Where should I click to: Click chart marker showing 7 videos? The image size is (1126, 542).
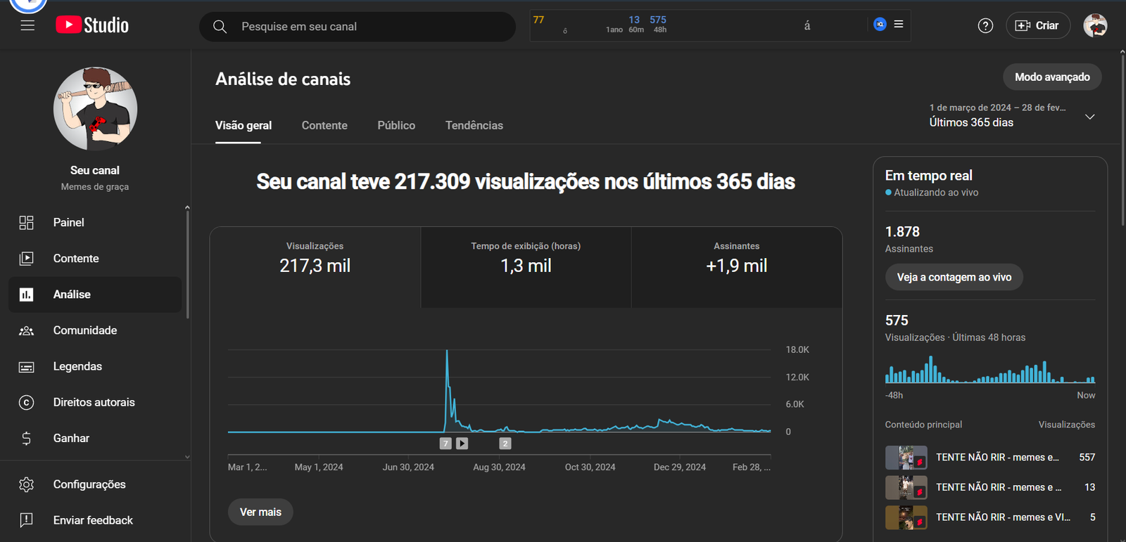[x=445, y=444]
